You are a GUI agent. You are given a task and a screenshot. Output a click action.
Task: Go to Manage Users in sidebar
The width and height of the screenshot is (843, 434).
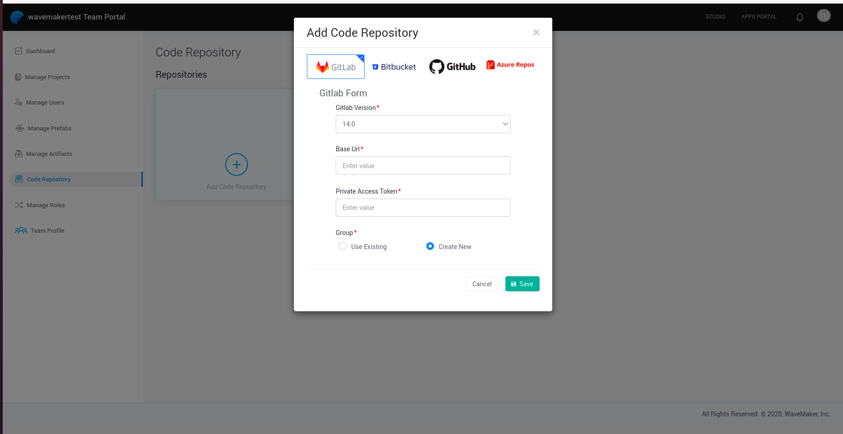tap(45, 103)
